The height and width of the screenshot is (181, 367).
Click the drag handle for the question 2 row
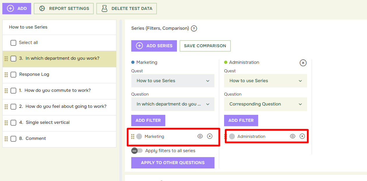click(x=6, y=107)
